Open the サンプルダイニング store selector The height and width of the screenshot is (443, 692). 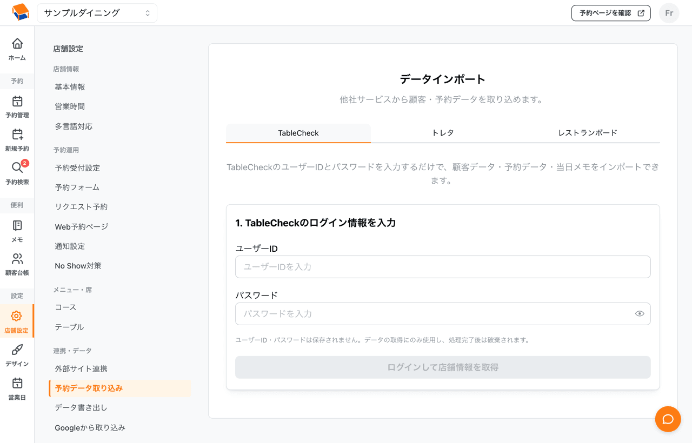pyautogui.click(x=97, y=13)
